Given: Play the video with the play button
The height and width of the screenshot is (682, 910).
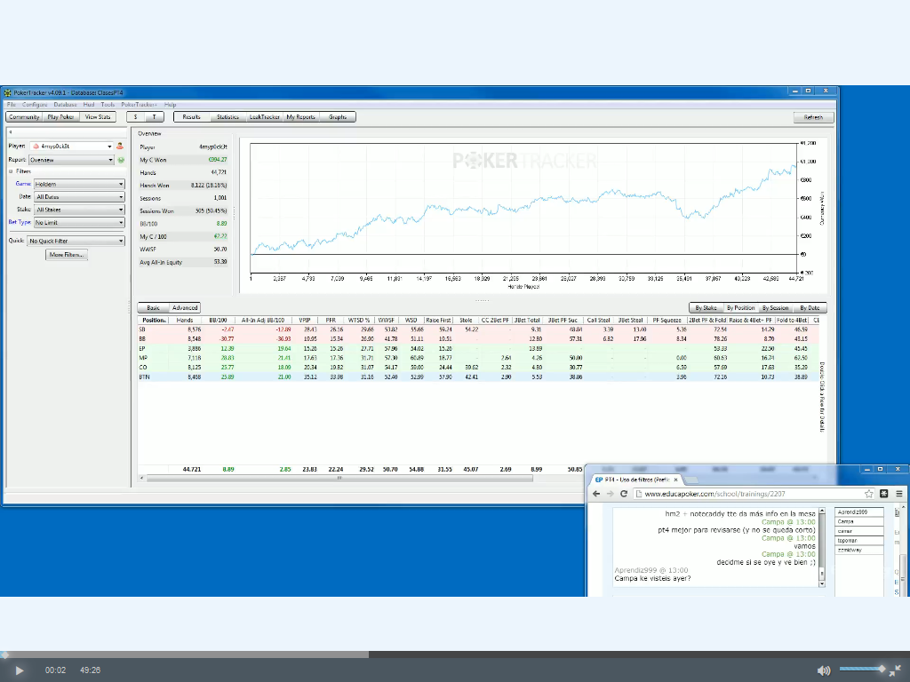Looking at the screenshot, I should point(20,670).
